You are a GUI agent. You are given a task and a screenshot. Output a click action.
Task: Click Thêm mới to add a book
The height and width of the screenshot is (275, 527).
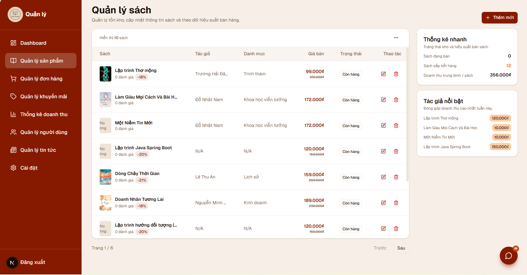pos(500,18)
